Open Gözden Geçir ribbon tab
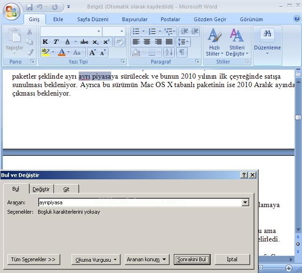 click(x=210, y=19)
